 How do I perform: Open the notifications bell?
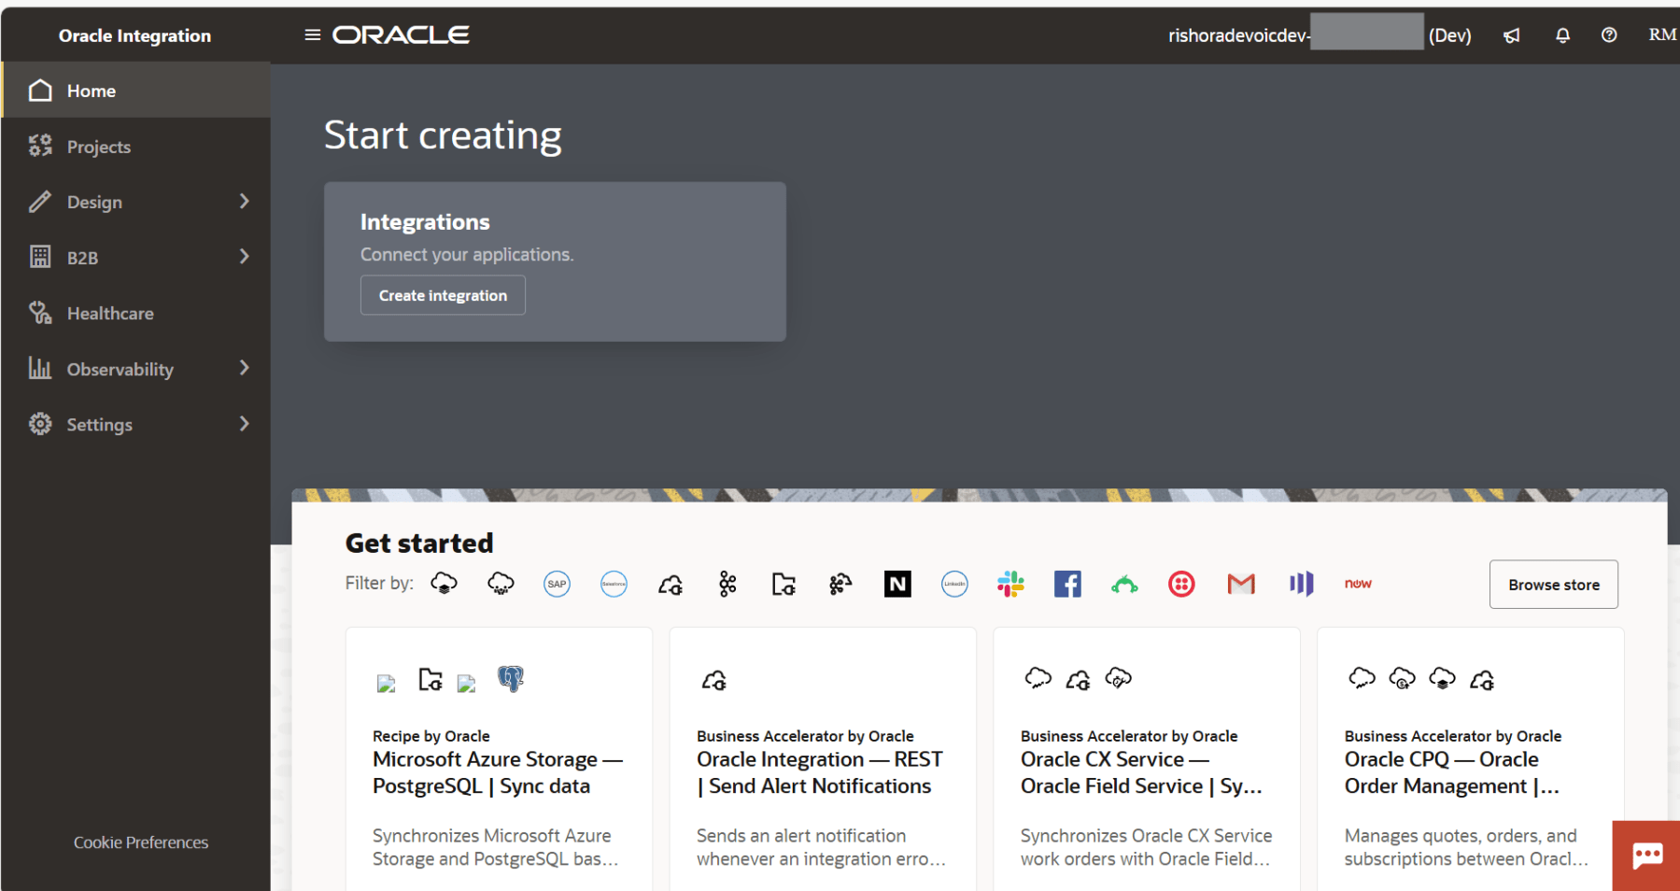coord(1562,35)
